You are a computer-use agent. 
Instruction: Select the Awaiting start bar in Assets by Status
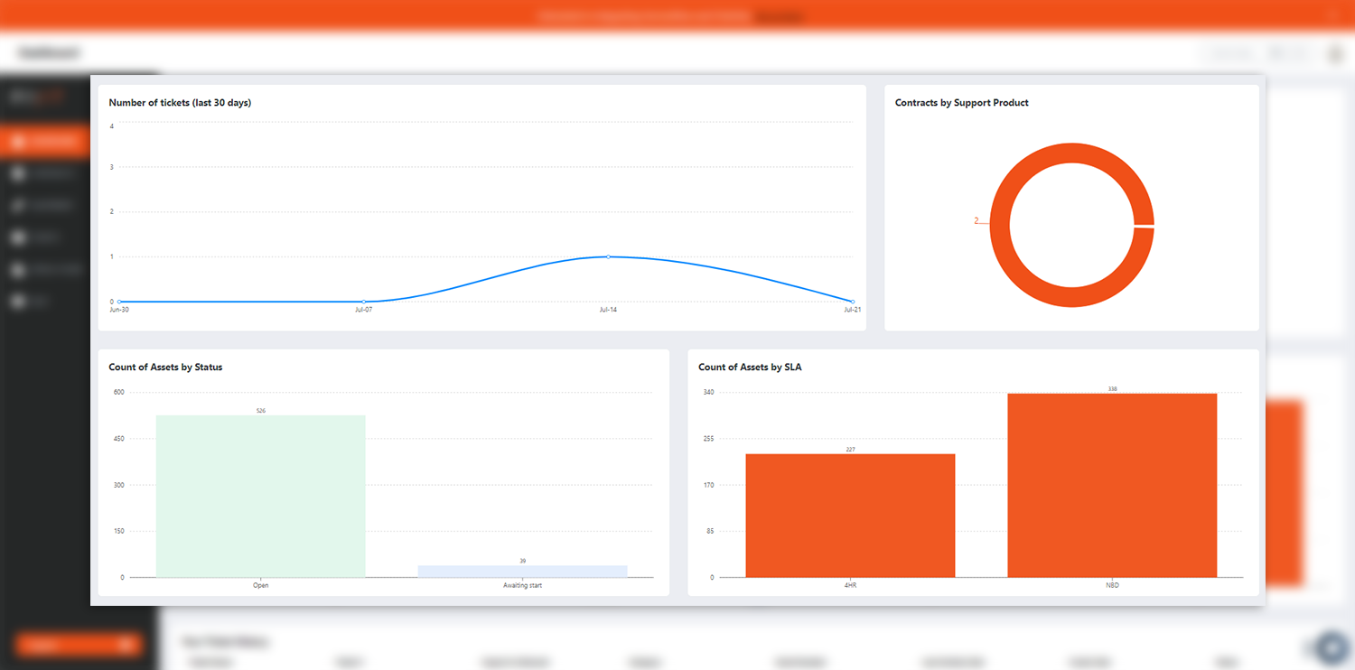tap(522, 572)
